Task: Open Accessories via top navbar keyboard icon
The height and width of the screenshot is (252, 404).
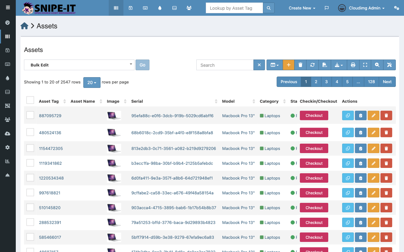Action: click(145, 8)
